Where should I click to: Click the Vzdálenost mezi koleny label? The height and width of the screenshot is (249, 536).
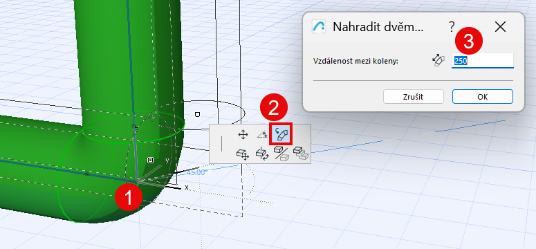pyautogui.click(x=355, y=62)
